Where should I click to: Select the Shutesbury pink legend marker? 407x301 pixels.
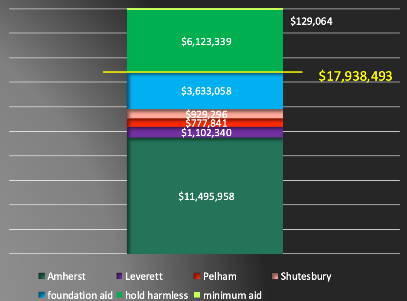(x=274, y=276)
